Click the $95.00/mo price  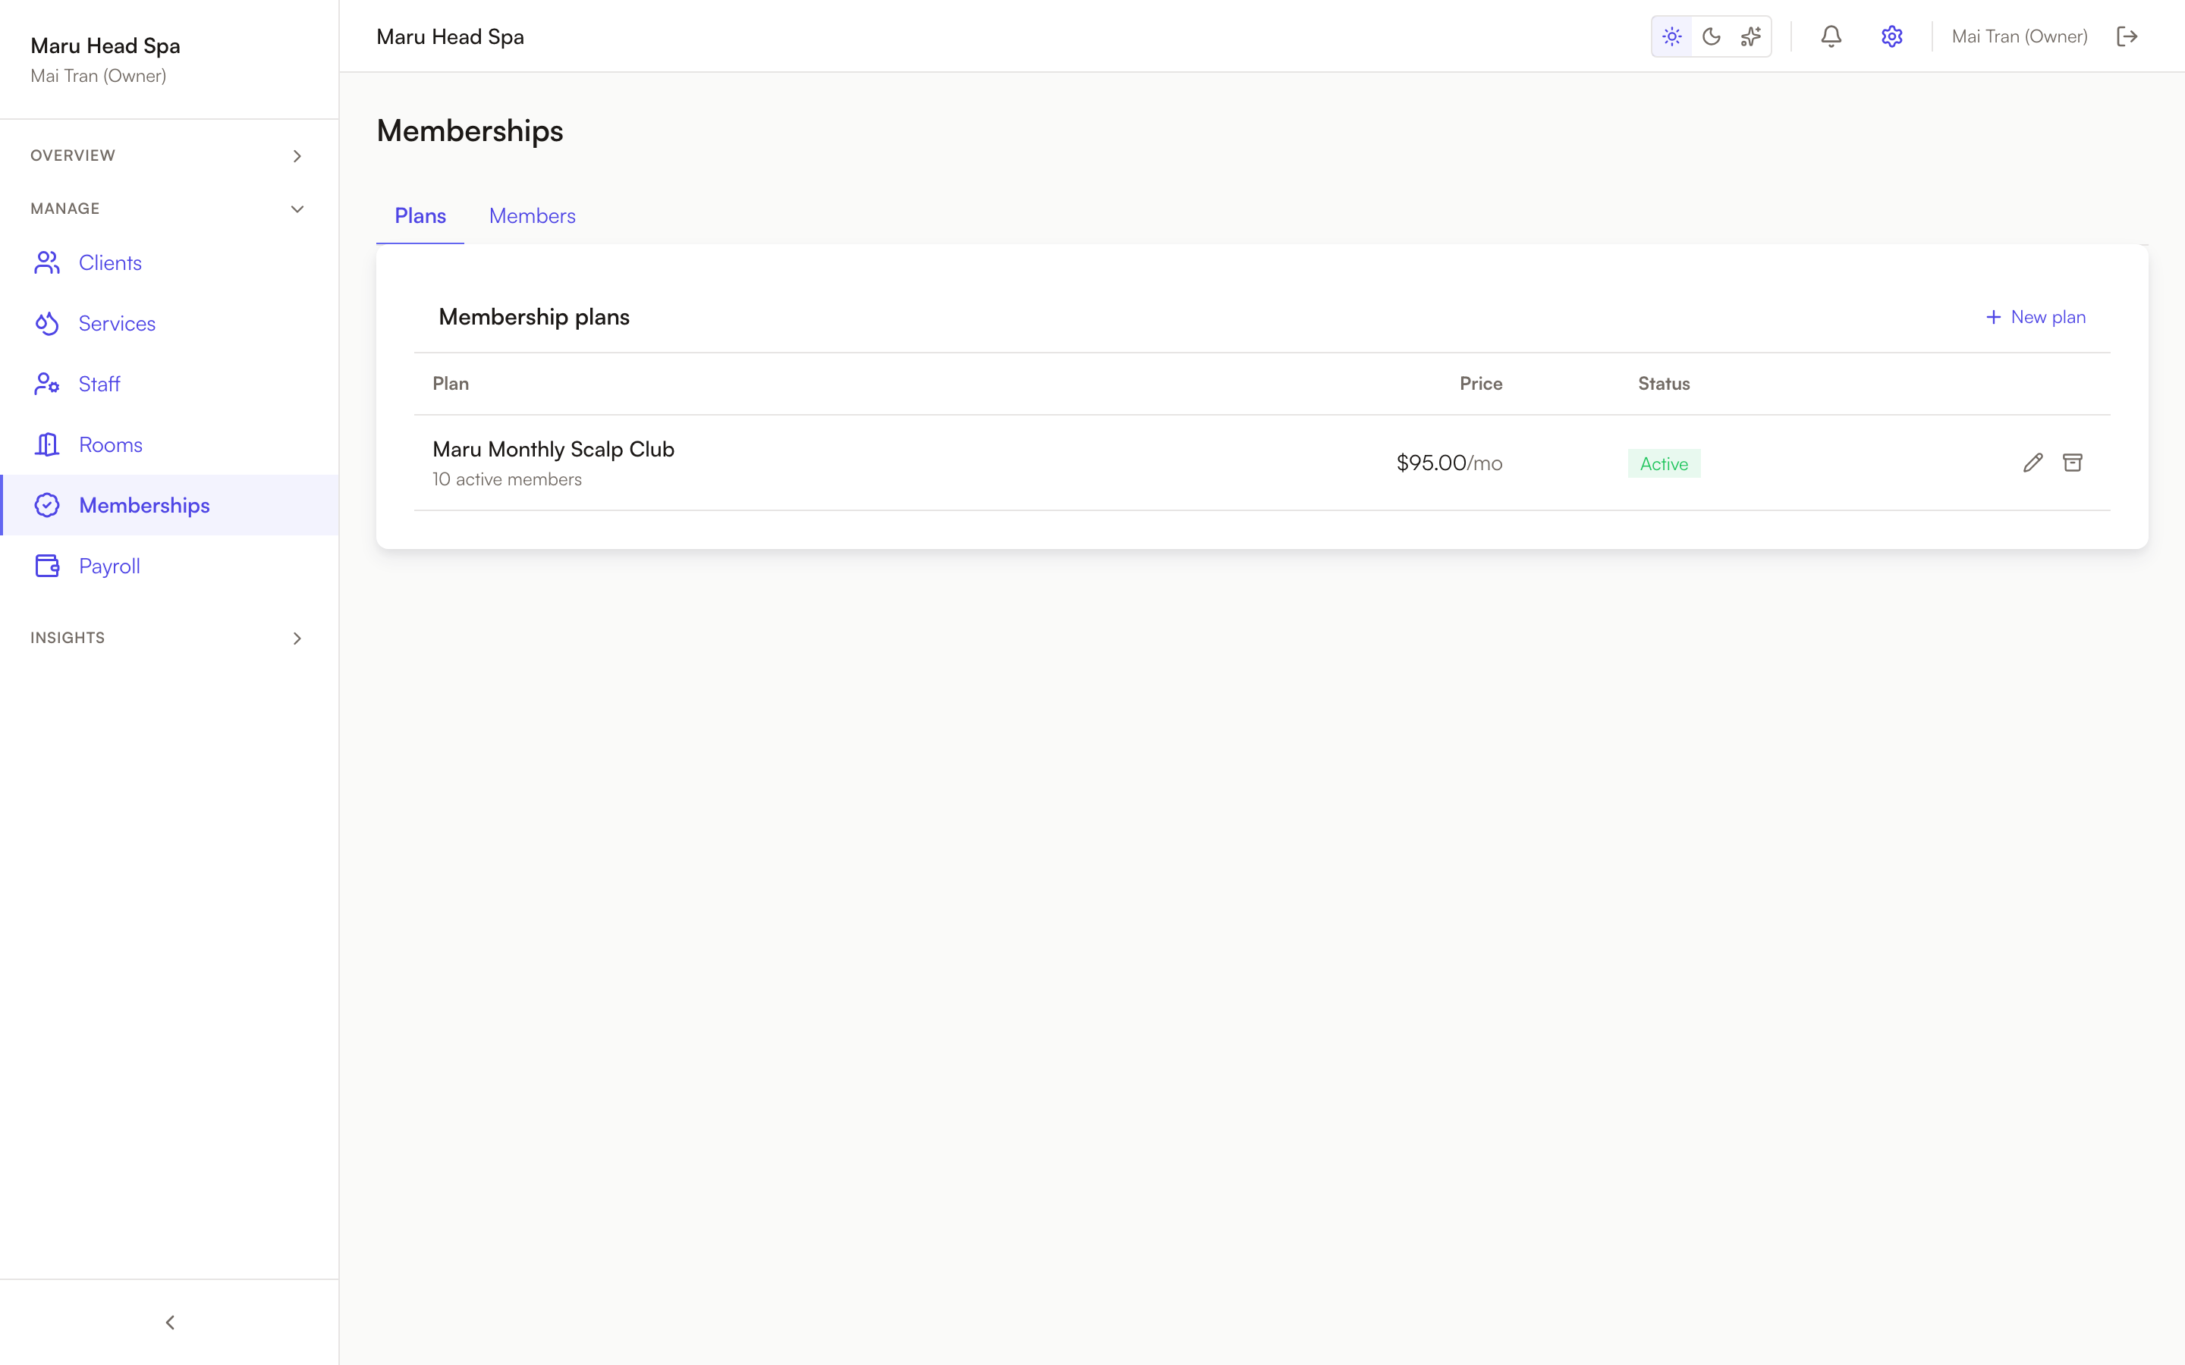(x=1449, y=463)
